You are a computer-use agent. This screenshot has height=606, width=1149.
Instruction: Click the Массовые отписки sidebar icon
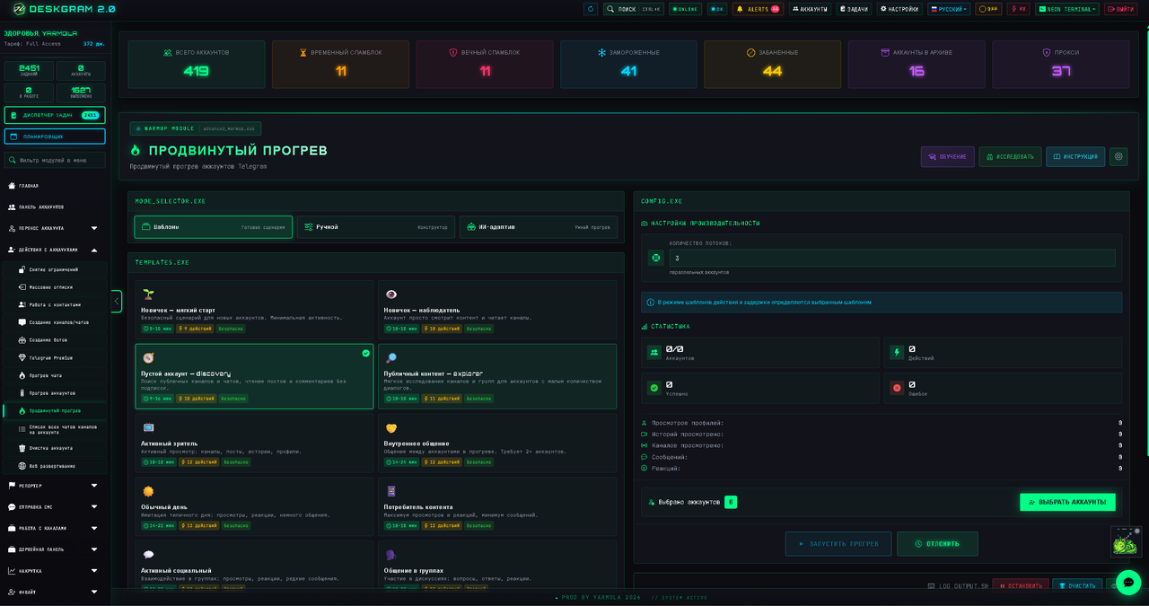point(22,287)
